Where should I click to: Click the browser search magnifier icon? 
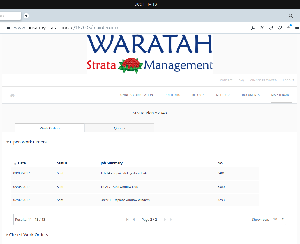coord(290,16)
